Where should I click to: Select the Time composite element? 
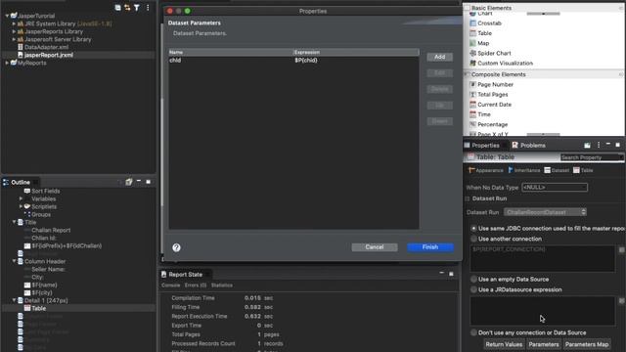point(484,114)
